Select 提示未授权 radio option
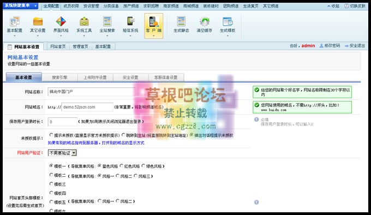This screenshot has width=371, height=215. [51, 135]
